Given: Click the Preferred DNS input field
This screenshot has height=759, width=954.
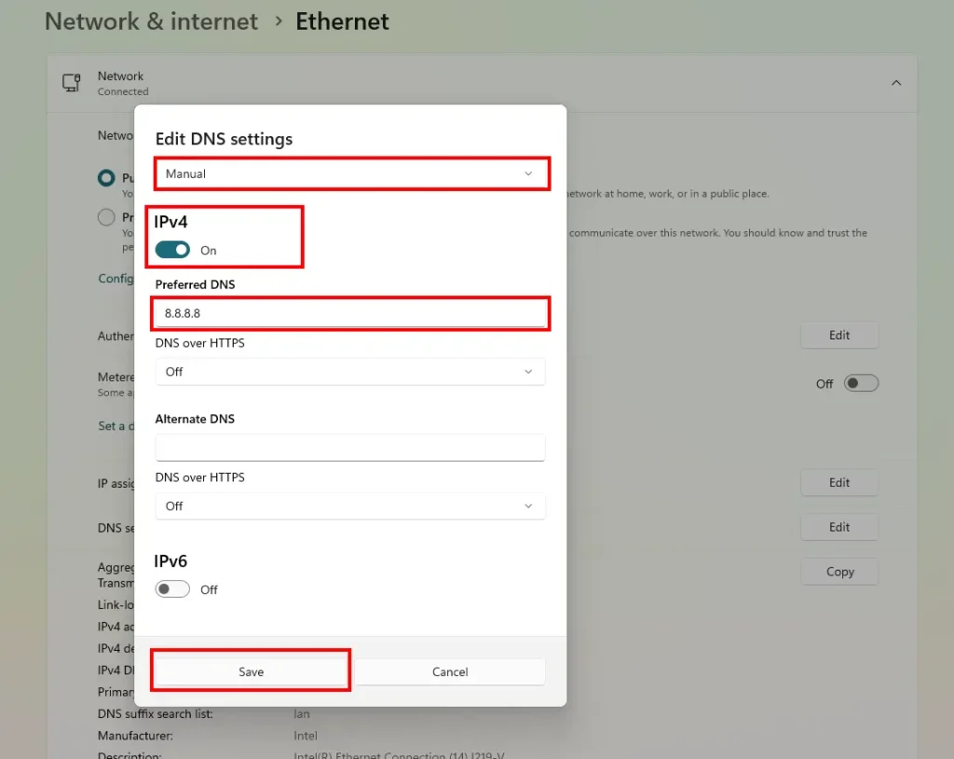Looking at the screenshot, I should 350,313.
